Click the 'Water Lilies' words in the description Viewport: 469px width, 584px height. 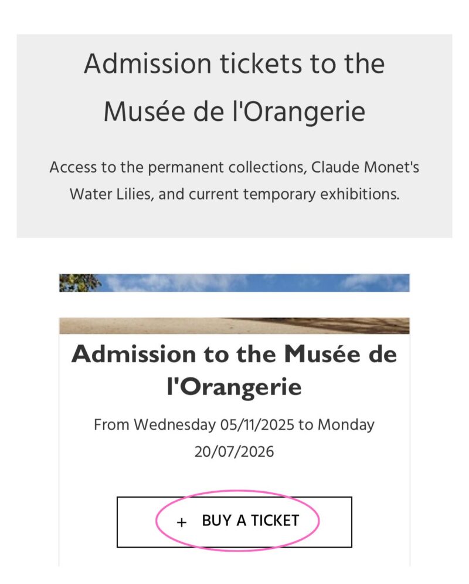(x=110, y=194)
